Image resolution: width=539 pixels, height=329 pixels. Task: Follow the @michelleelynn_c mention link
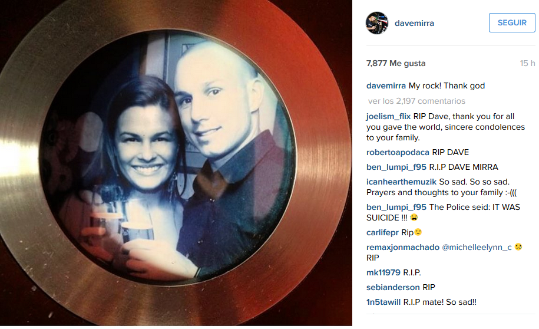[x=477, y=247]
